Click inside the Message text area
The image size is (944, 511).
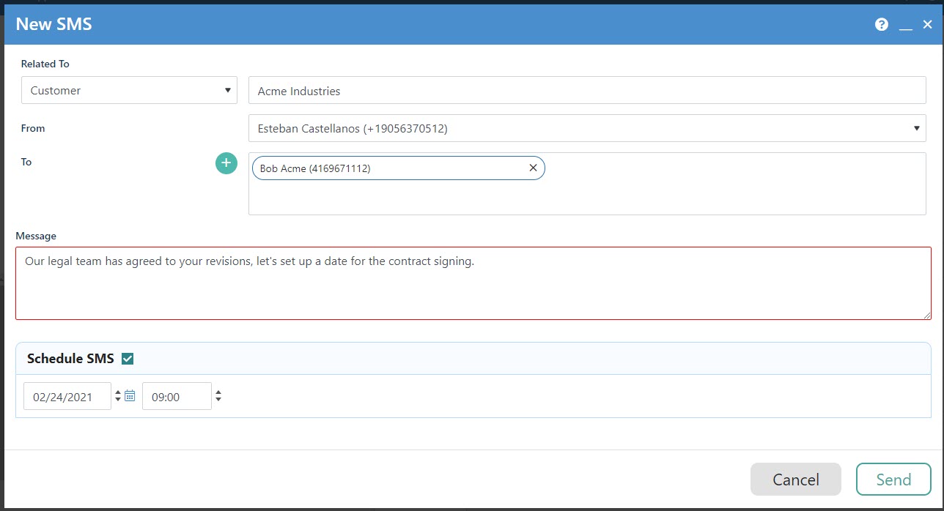coord(473,283)
